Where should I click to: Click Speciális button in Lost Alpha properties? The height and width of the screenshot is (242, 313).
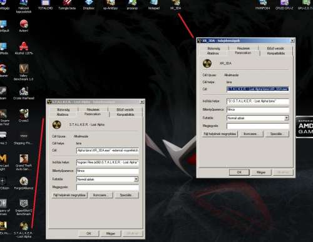127,195
